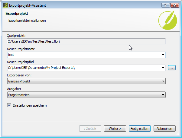Image resolution: width=182 pixels, height=138 pixels.
Task: Click the Exportprojekteinstellungen subtitle text
Action: [x=27, y=21]
